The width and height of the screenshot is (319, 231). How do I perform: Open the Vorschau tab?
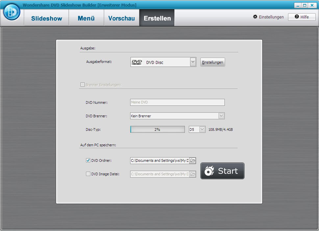(121, 18)
